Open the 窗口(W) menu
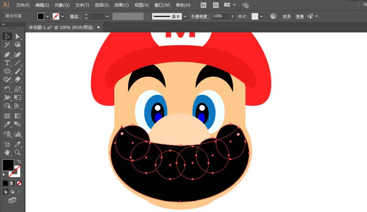The width and height of the screenshot is (367, 212). [162, 5]
